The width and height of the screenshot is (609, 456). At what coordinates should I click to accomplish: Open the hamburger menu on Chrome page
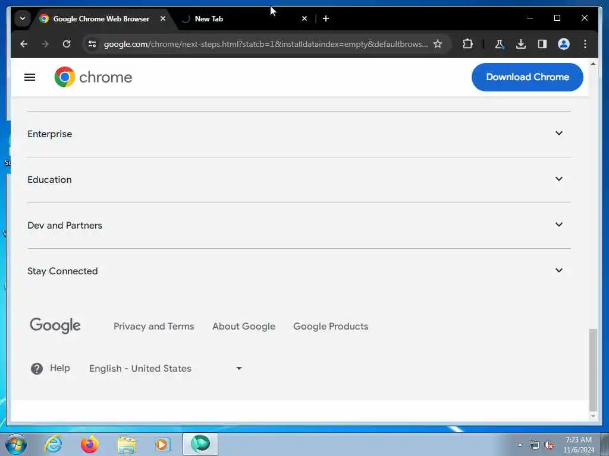[30, 77]
